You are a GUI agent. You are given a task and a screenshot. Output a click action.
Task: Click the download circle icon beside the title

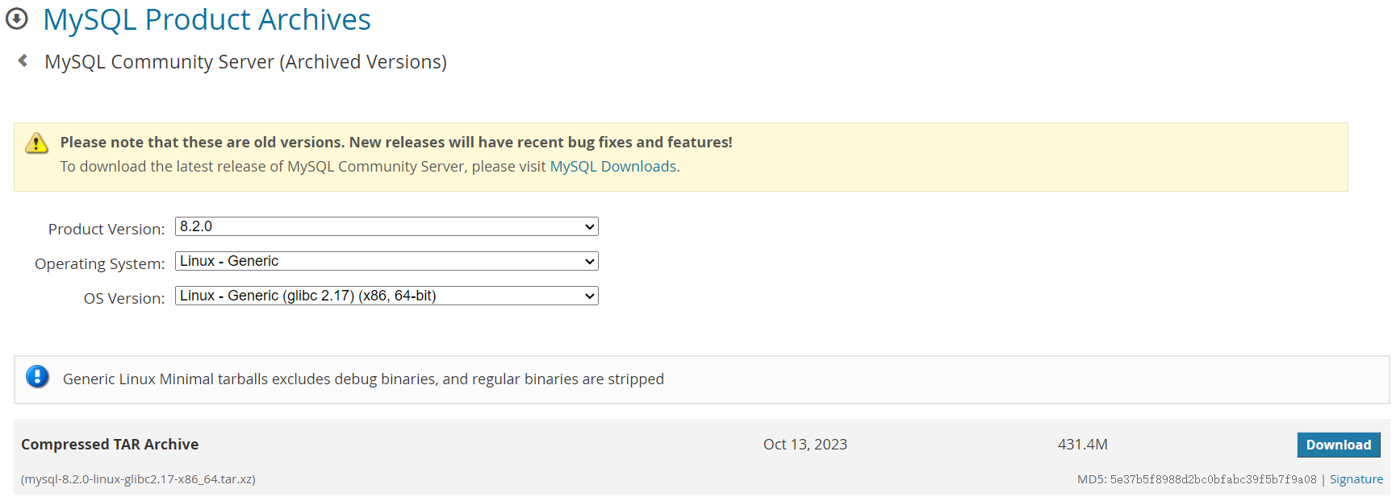coord(16,19)
